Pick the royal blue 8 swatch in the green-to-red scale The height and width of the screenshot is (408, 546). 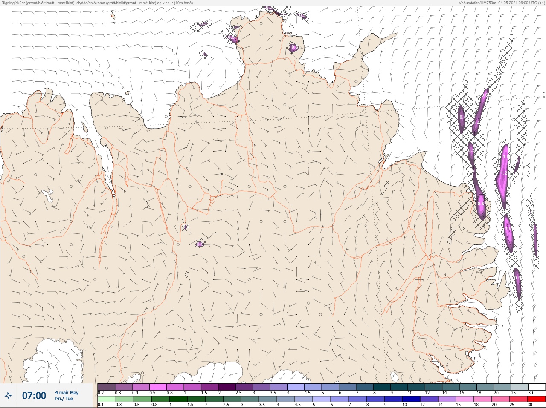[375, 399]
